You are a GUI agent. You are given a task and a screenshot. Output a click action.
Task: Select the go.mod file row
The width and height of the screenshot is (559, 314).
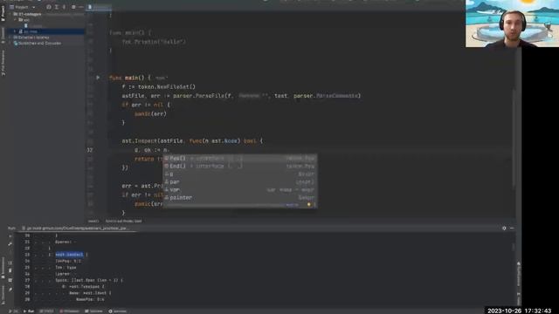45,31
